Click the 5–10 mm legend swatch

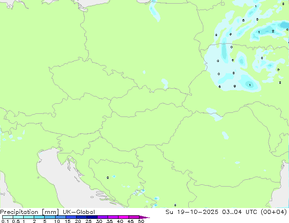pos(50,217)
